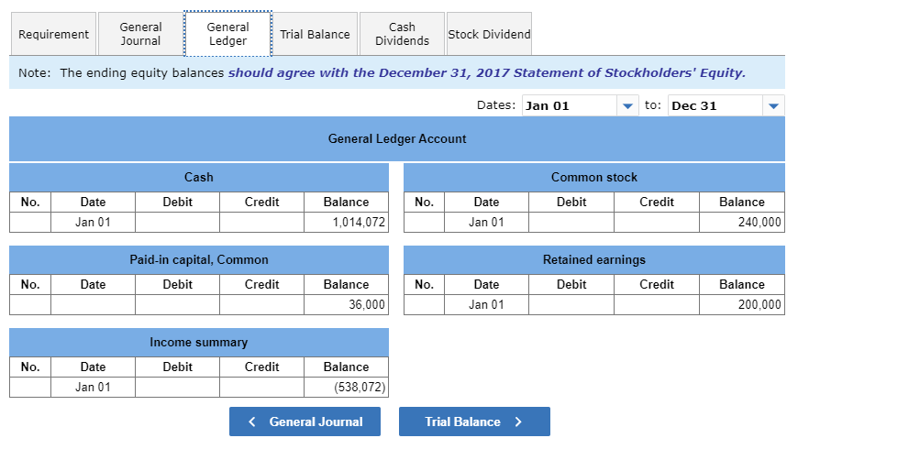Click Jan 01 date in Income summary table

pos(93,388)
